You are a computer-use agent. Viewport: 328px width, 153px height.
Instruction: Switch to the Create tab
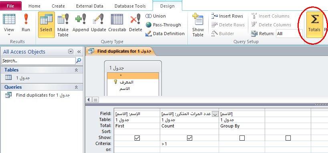(58, 6)
